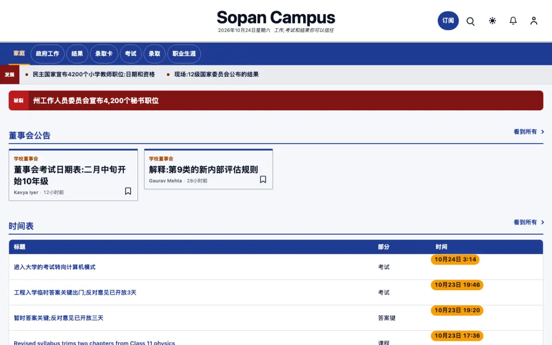Click the 学校董事会 tag on Kavya Iyer's card
The width and height of the screenshot is (552, 345).
(26, 159)
